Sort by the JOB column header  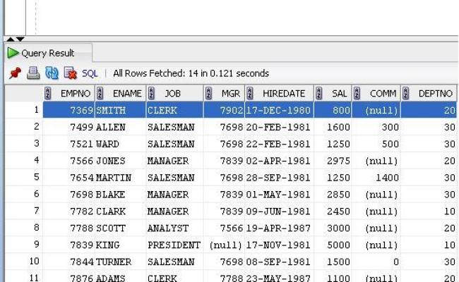(x=174, y=94)
